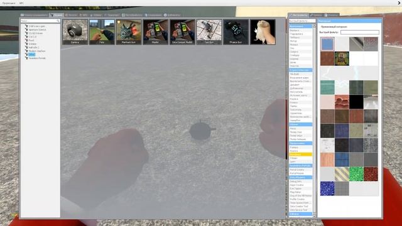Switch to the Списки размещения tab
The height and width of the screenshot is (226, 402).
(35, 15)
